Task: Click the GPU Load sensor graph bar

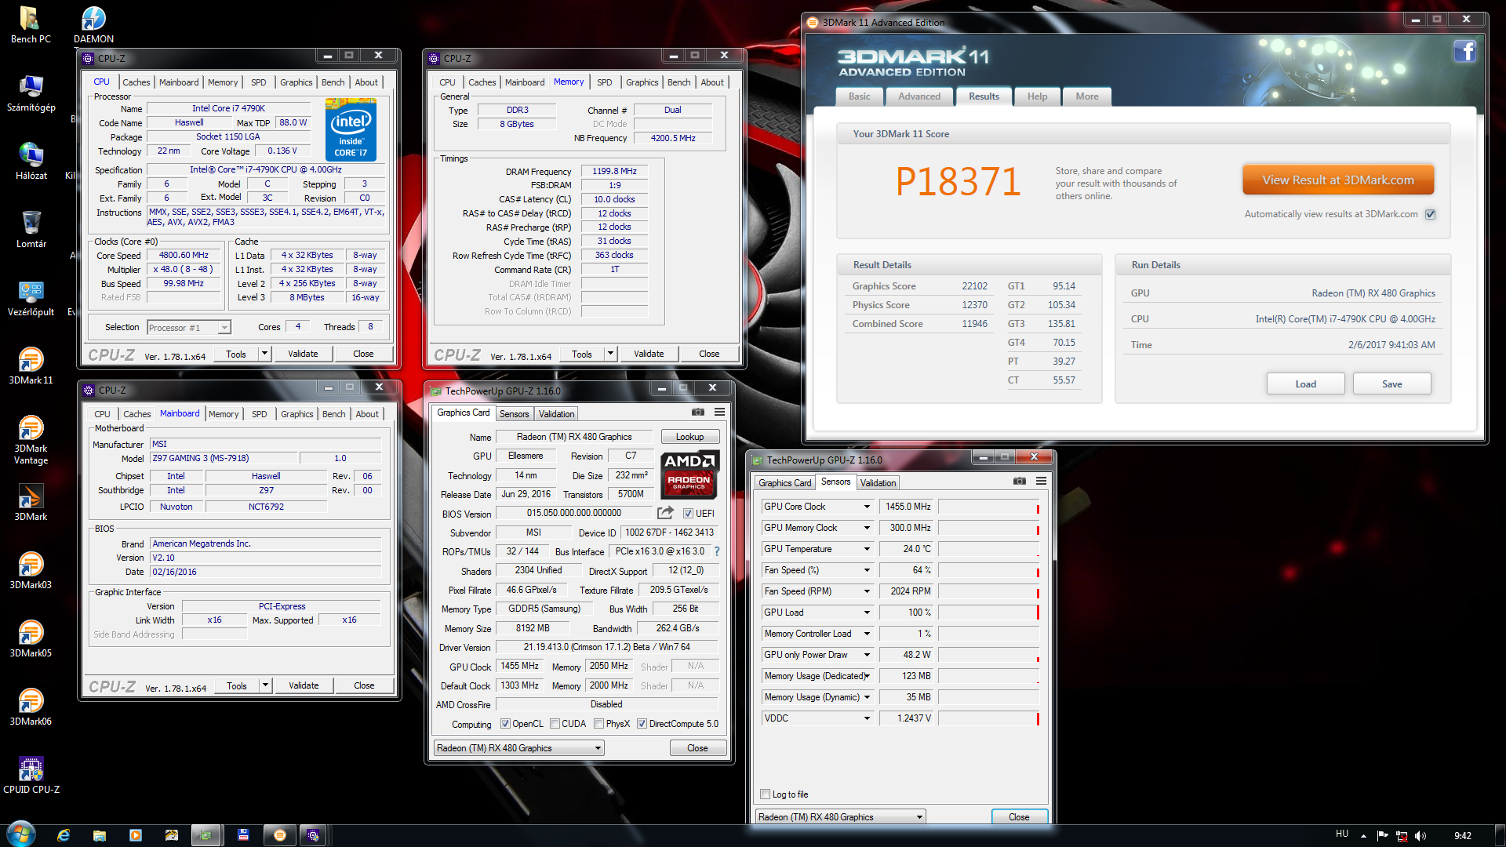Action: click(989, 613)
